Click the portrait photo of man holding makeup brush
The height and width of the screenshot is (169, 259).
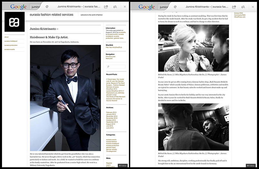(65, 98)
